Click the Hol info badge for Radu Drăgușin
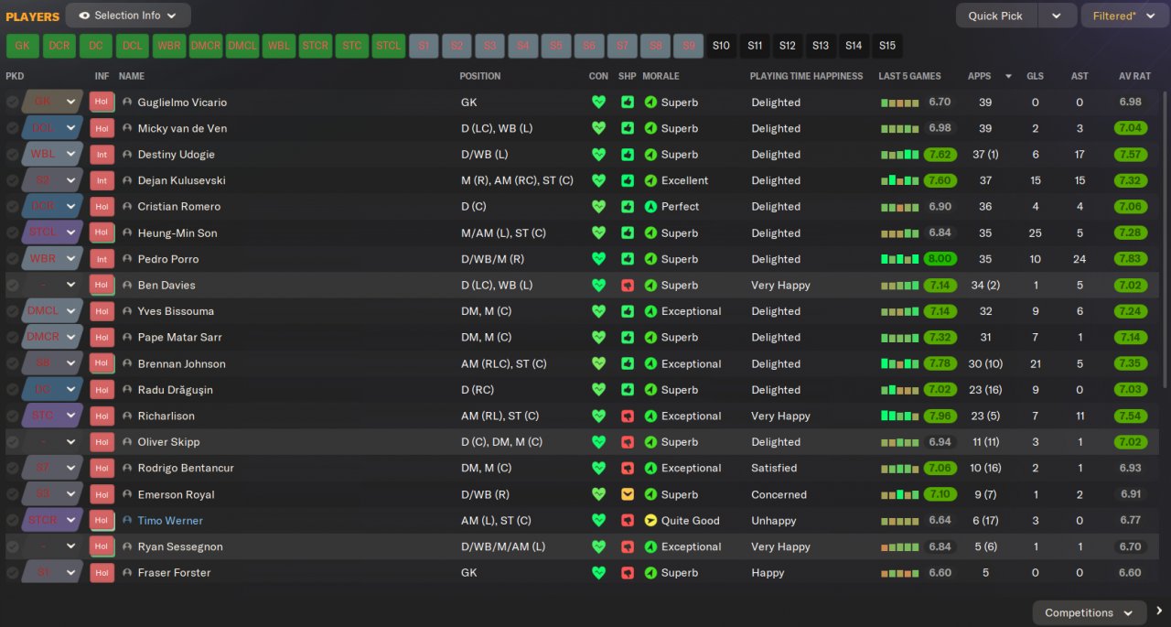 click(x=102, y=390)
